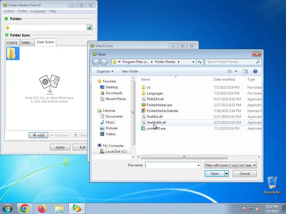The image size is (286, 214).
Task: Expand the address bar path history dropdown
Action: click(x=193, y=62)
